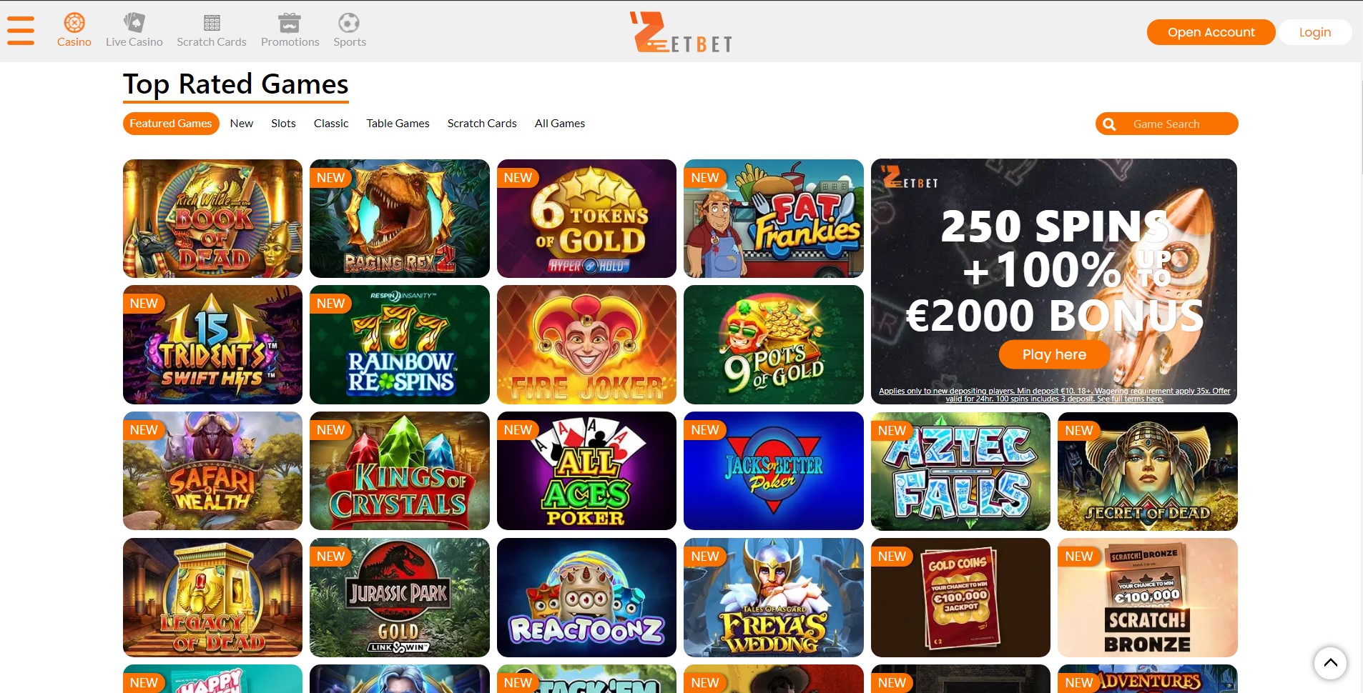This screenshot has height=693, width=1363.
Task: Open the Book of Dead game
Action: coord(212,219)
